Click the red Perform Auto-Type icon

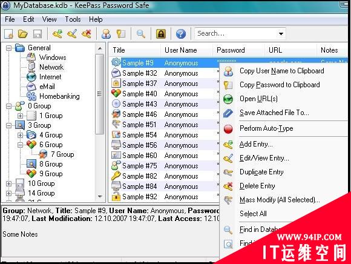point(228,129)
